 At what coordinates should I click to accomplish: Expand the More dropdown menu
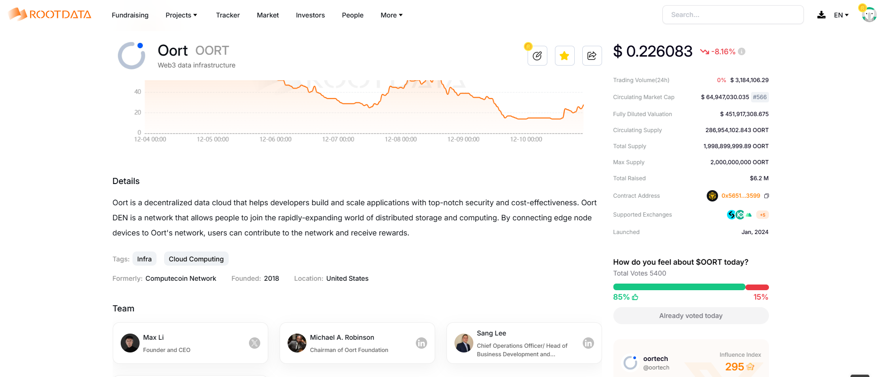pyautogui.click(x=392, y=15)
